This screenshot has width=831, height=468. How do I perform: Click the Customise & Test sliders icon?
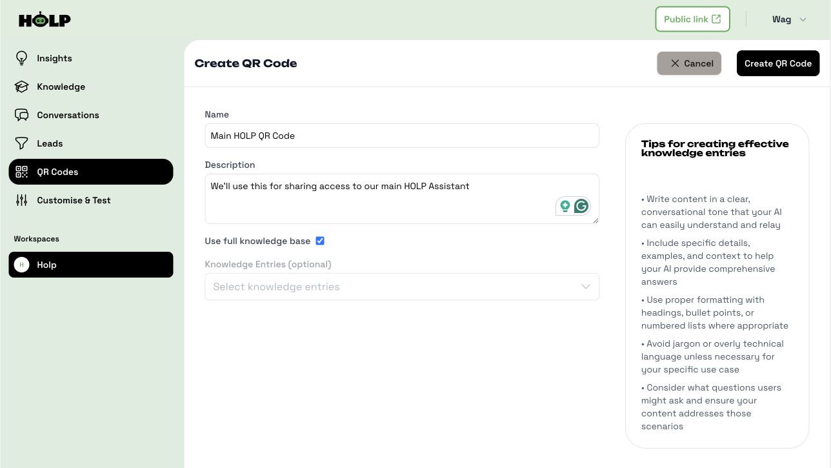(x=22, y=200)
